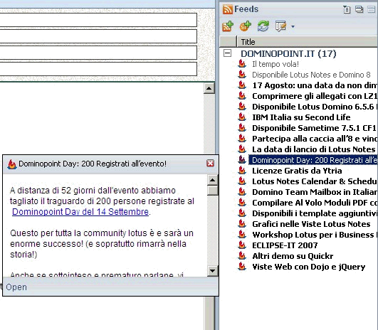
Task: Click the first empty input field at top
Action: pos(98,20)
